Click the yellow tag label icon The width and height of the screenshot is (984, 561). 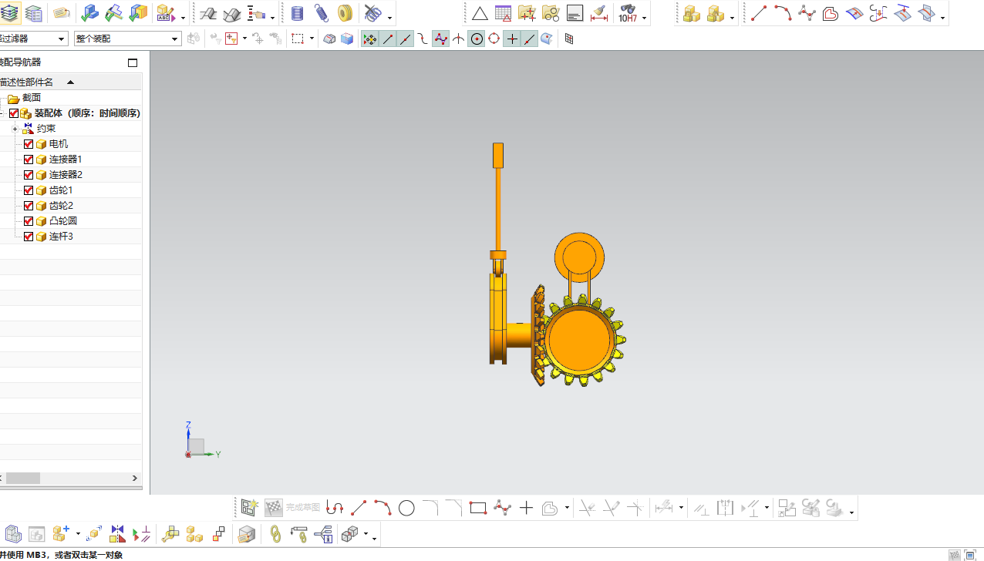click(x=61, y=13)
